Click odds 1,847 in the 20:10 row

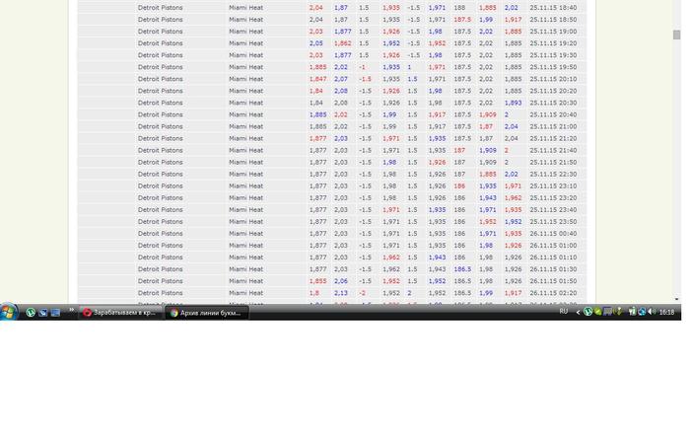(317, 79)
